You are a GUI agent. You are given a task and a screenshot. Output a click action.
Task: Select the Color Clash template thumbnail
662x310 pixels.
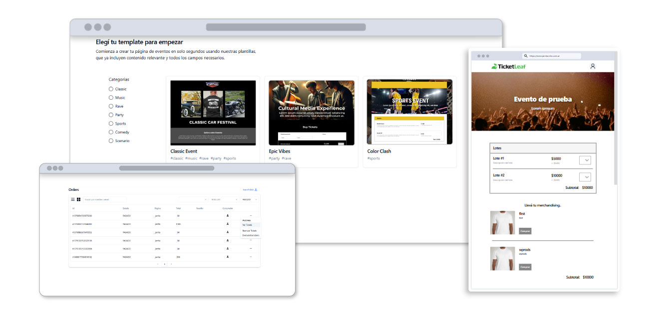point(410,113)
